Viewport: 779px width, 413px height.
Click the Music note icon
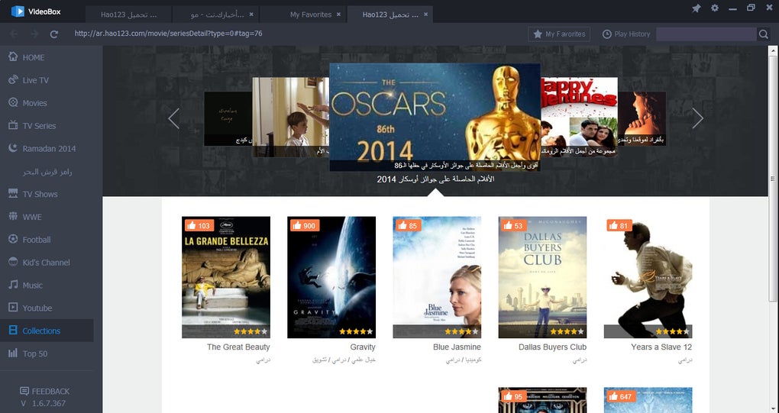13,285
